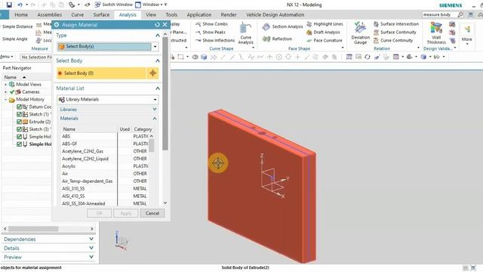The height and width of the screenshot is (272, 483).
Task: Collapse Model History tree node
Action: tap(5, 100)
